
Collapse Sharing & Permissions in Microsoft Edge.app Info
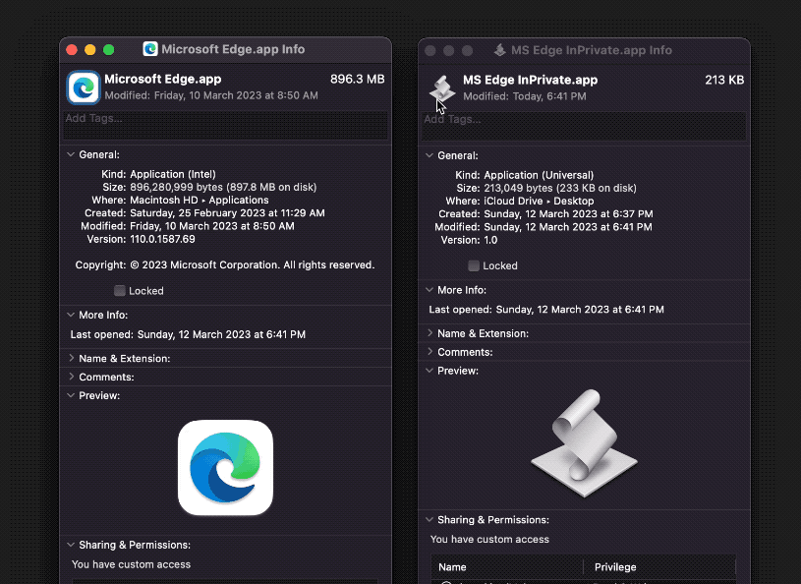point(71,545)
